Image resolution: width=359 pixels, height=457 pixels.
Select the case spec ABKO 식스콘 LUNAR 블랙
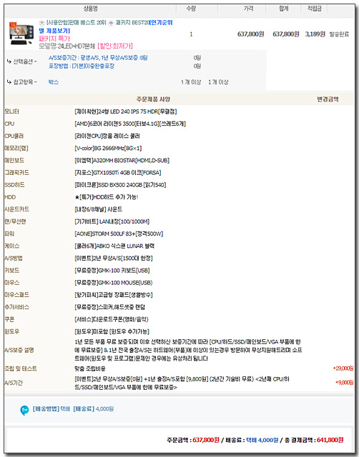114,246
